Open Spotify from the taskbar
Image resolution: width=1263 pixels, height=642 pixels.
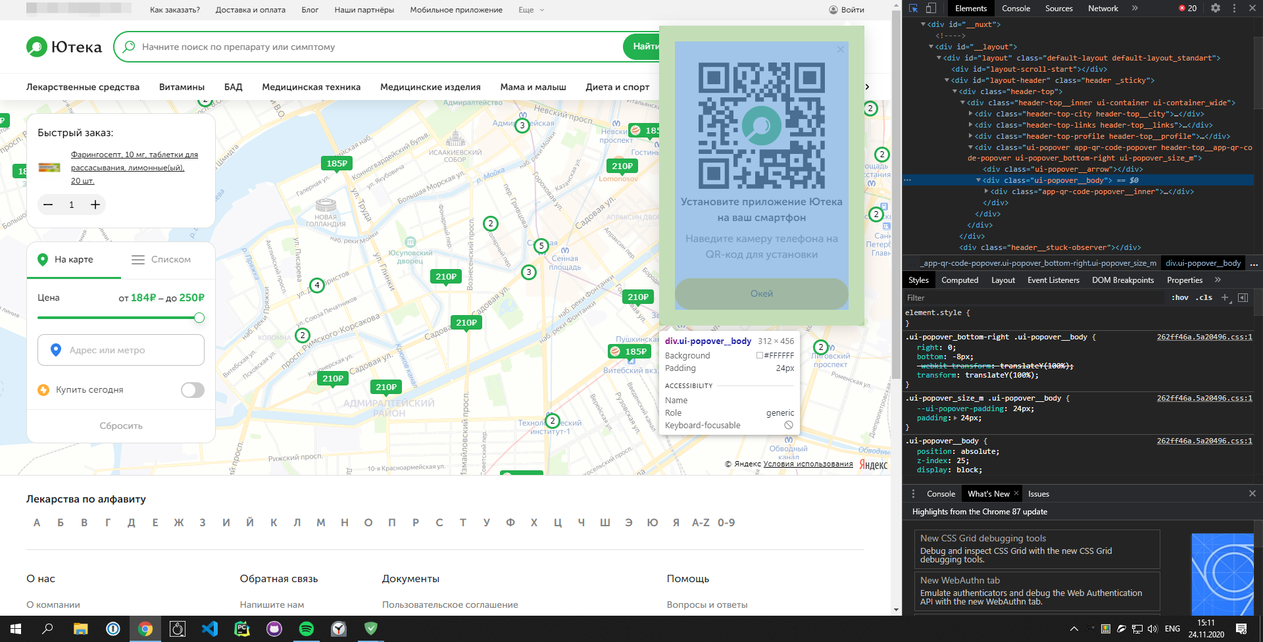(306, 629)
